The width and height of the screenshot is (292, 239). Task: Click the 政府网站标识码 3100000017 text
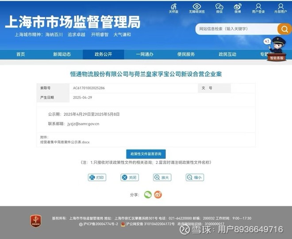point(201,224)
